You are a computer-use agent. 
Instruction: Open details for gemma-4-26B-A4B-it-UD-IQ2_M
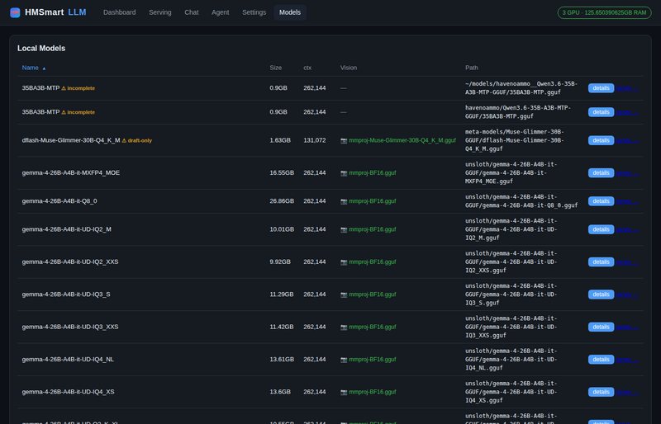point(602,229)
